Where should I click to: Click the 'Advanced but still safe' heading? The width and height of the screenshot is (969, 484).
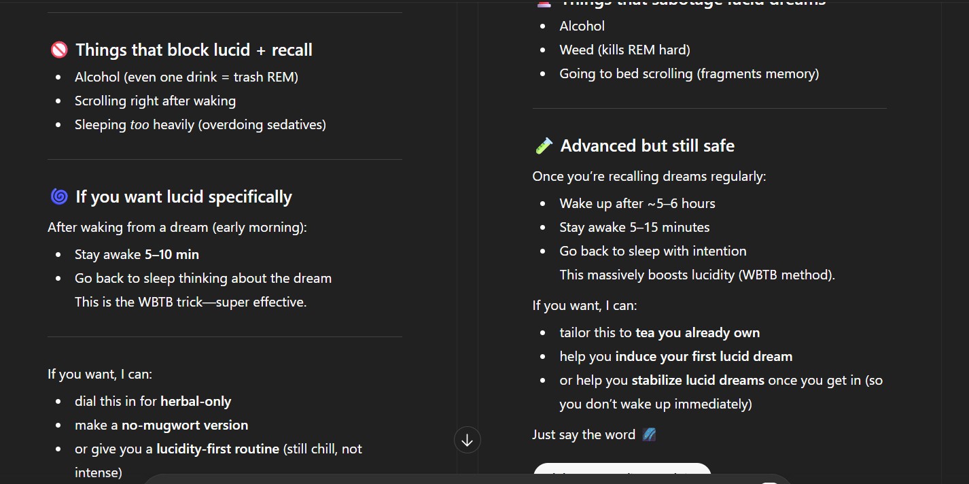[647, 146]
